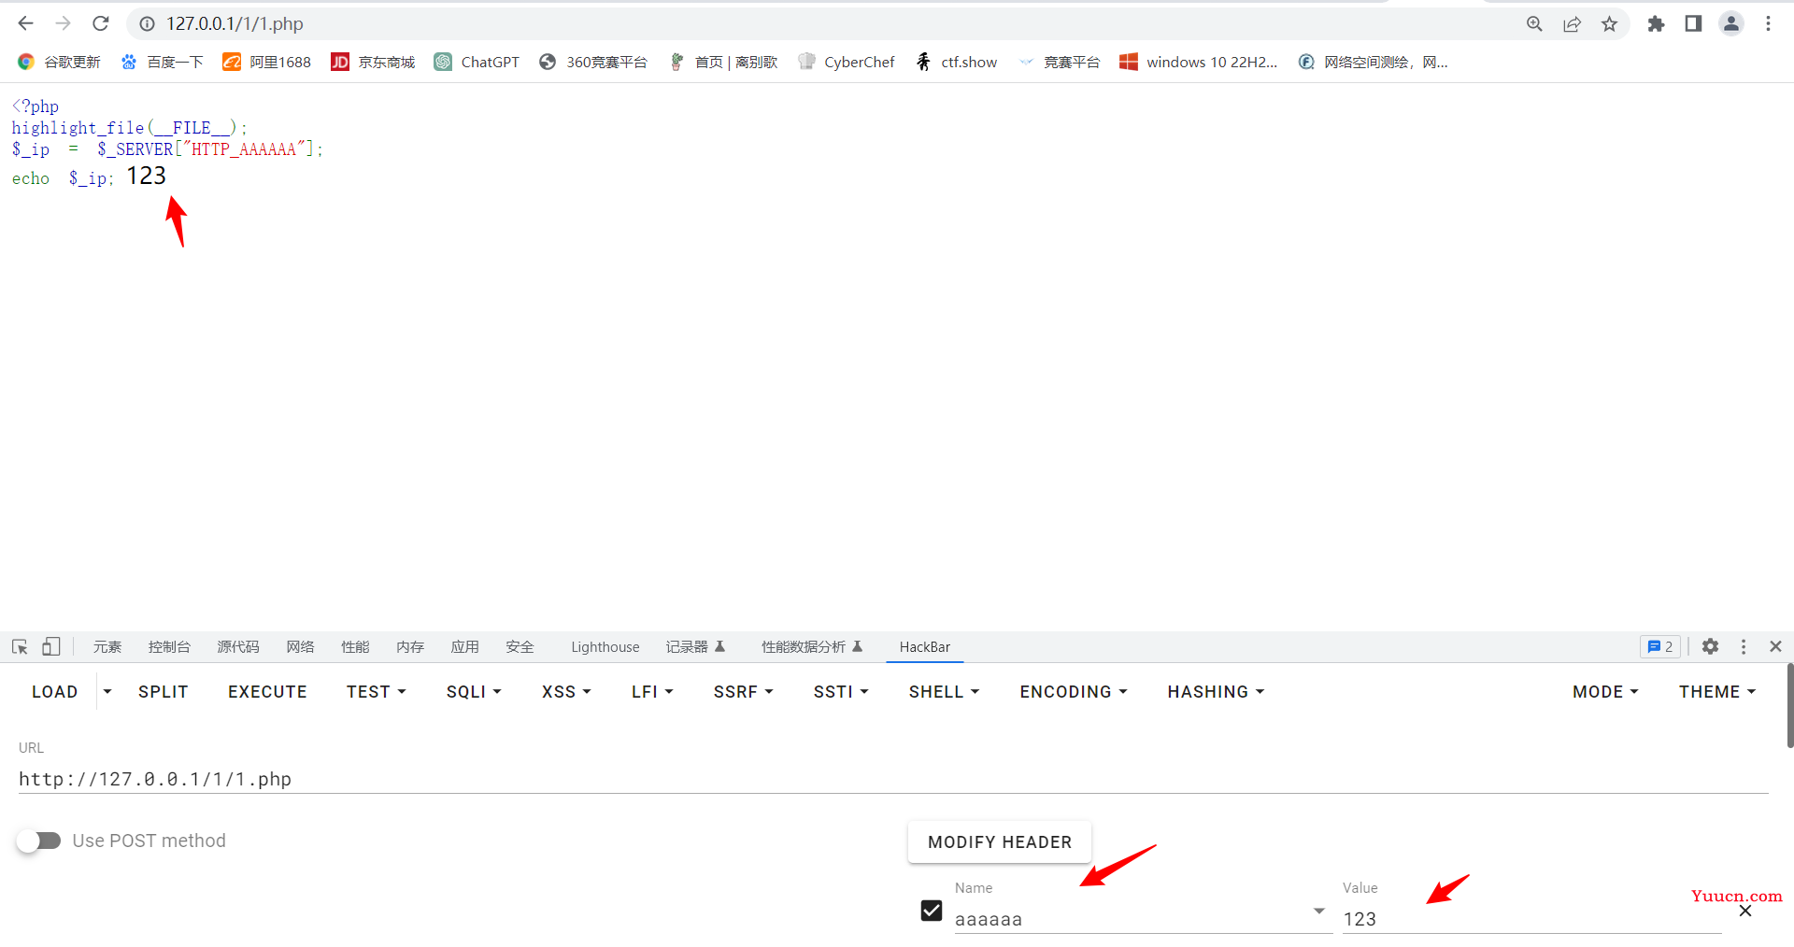Open the zoom indicator in address bar
The width and height of the screenshot is (1794, 947).
pos(1534,24)
